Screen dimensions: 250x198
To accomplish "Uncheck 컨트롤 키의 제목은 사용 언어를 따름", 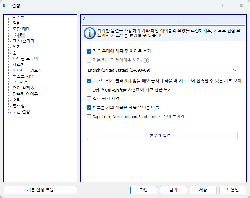I will click(x=89, y=107).
